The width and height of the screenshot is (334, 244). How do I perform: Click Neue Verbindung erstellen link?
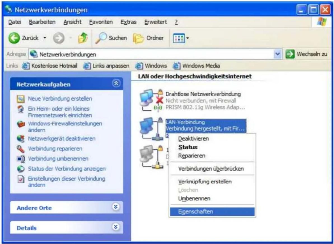pyautogui.click(x=60, y=99)
